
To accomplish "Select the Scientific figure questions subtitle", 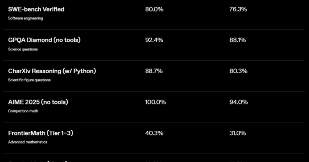I will [29, 80].
